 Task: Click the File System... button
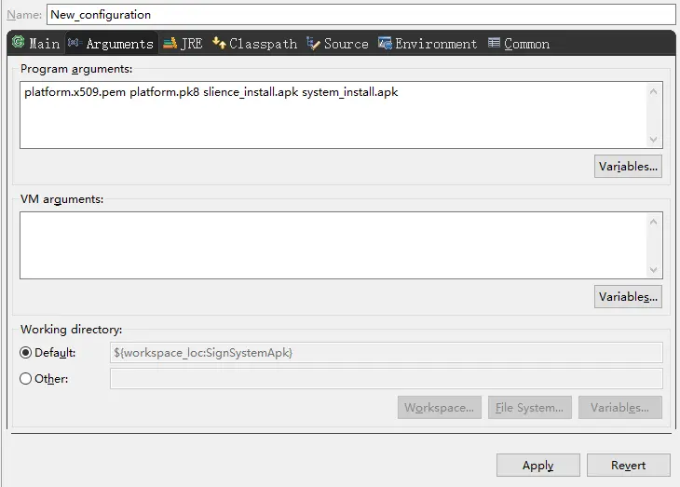click(529, 408)
